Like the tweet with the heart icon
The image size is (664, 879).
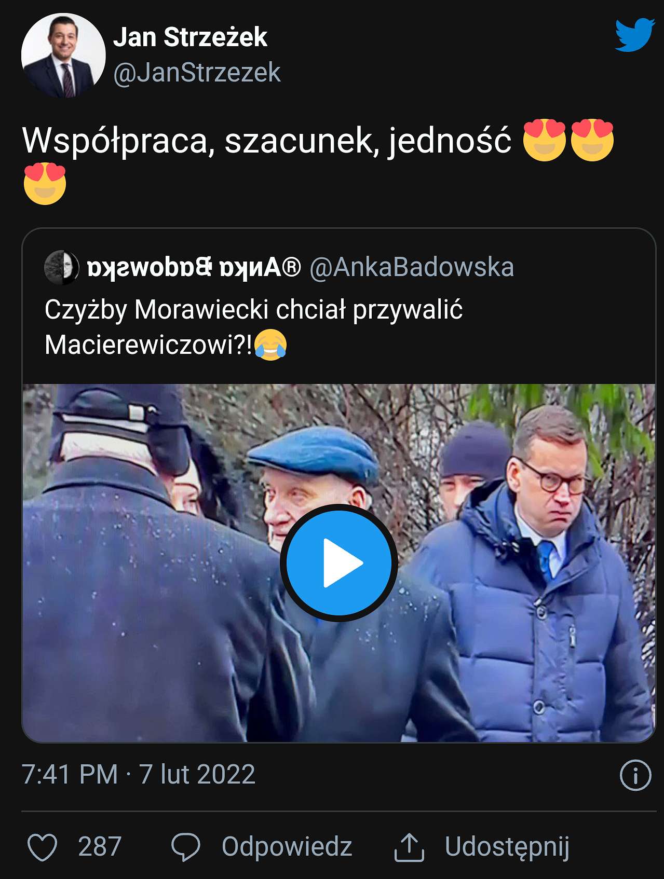pos(42,847)
